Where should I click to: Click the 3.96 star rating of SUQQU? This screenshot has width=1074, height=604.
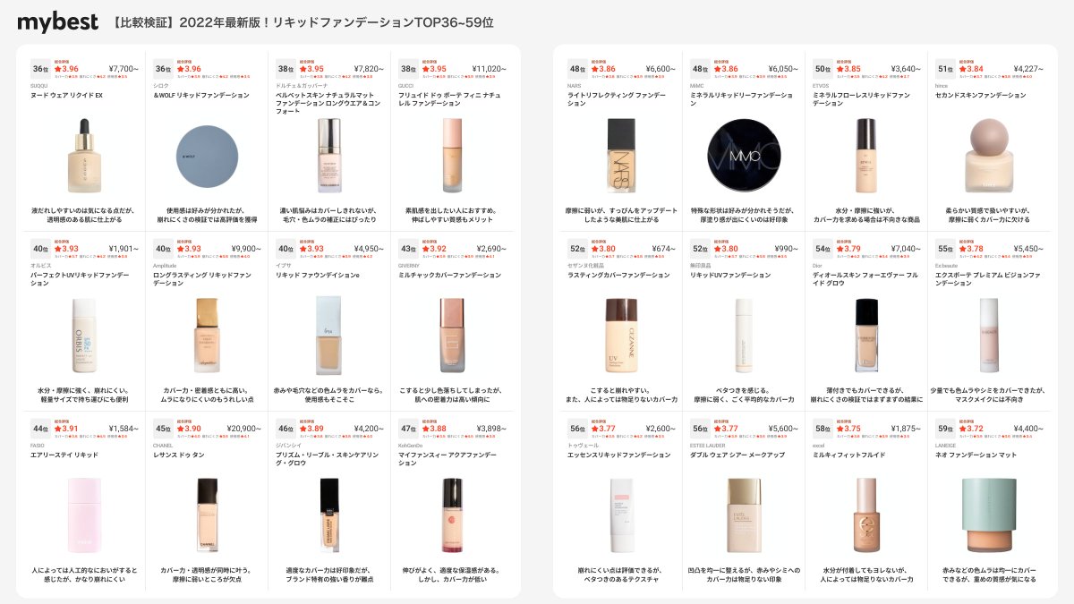point(66,69)
